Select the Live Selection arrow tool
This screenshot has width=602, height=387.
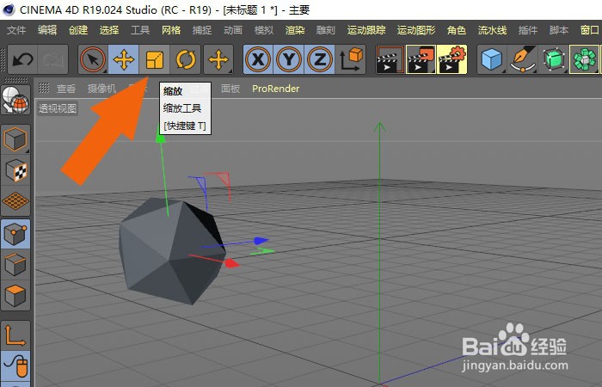click(x=93, y=59)
